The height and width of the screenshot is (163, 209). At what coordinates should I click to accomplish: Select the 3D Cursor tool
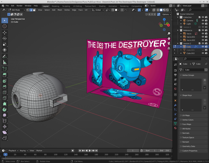pos(5,26)
